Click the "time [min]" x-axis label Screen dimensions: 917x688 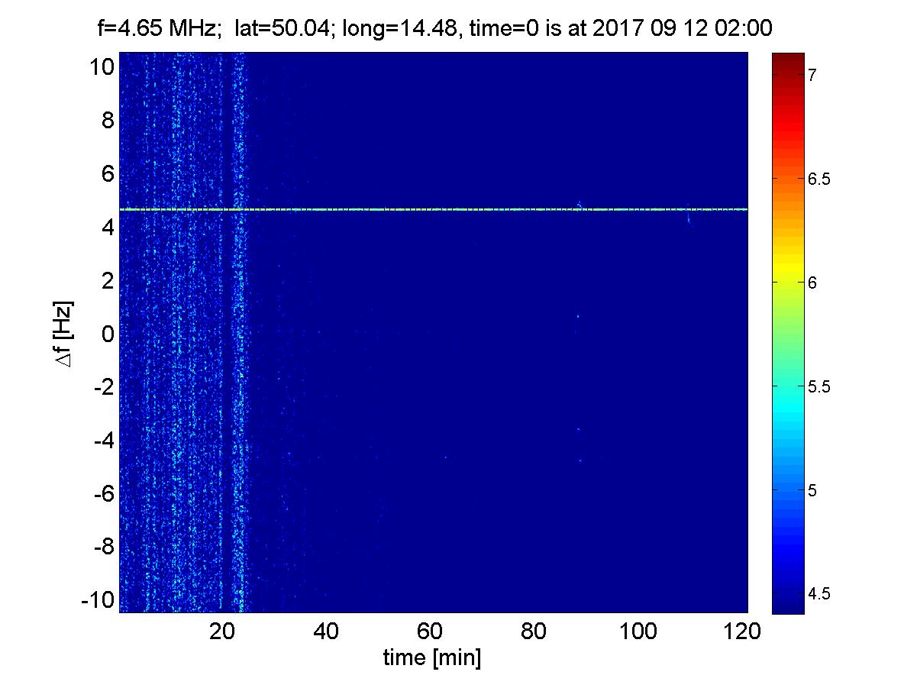(431, 658)
